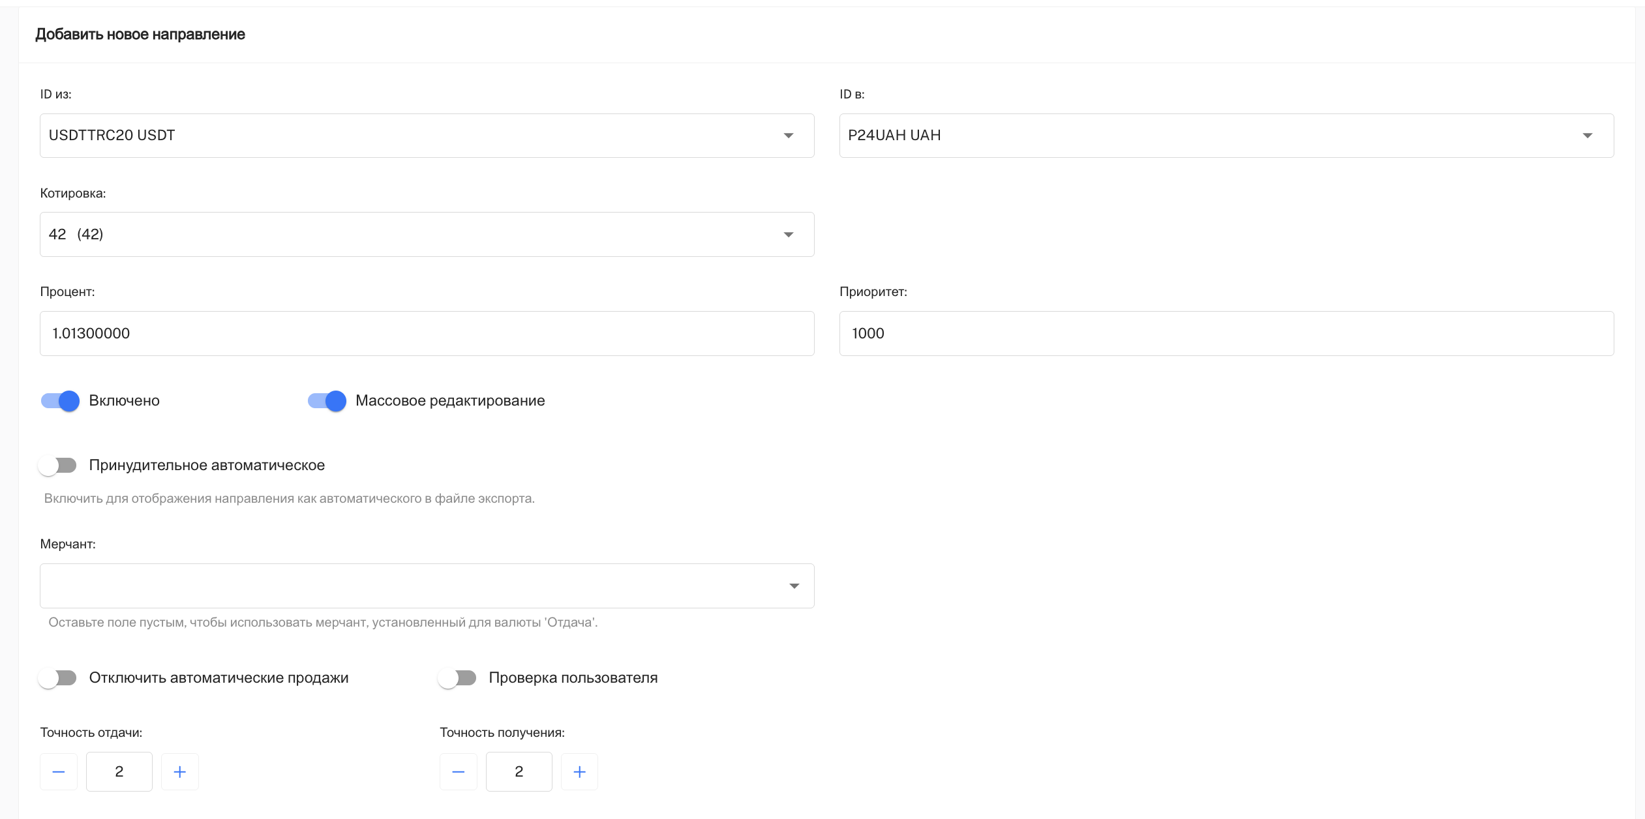The image size is (1645, 819).
Task: Decrease Точность получения with minus icon
Action: (x=459, y=772)
